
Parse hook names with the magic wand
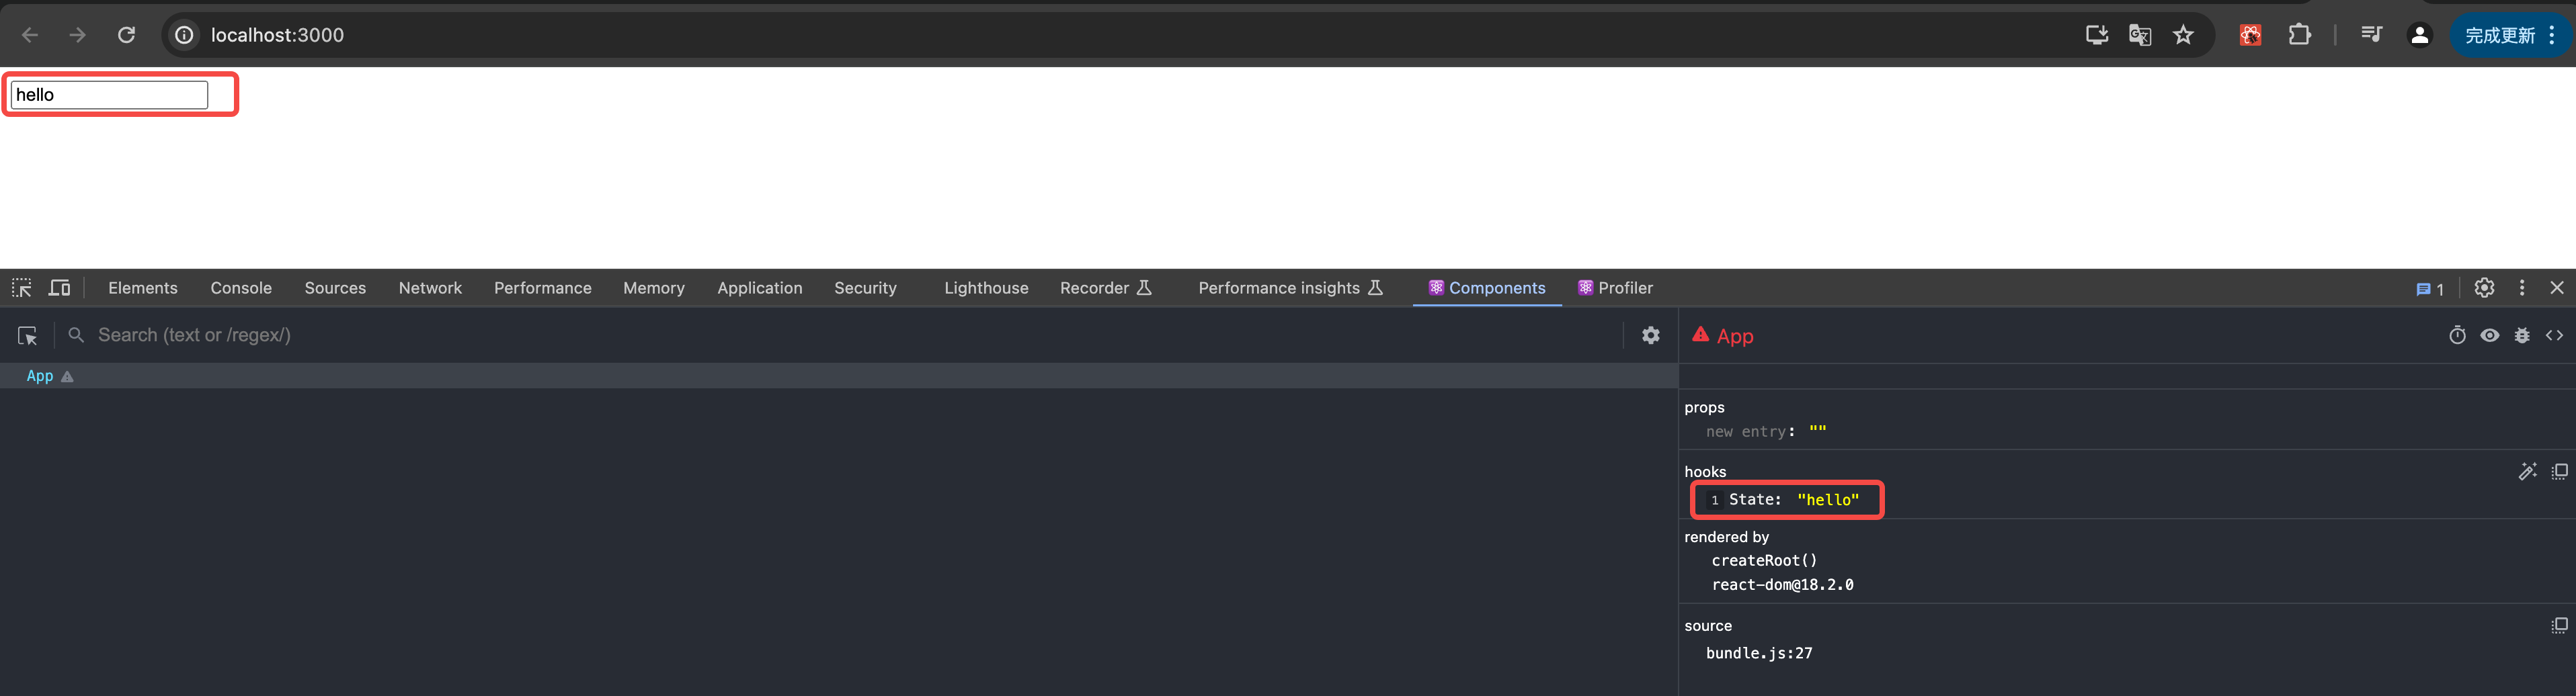[2527, 471]
